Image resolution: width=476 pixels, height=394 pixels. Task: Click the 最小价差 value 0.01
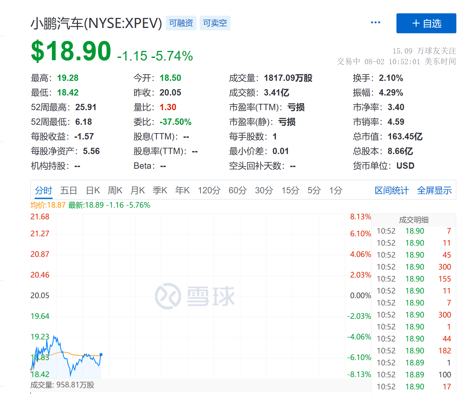[x=281, y=151]
